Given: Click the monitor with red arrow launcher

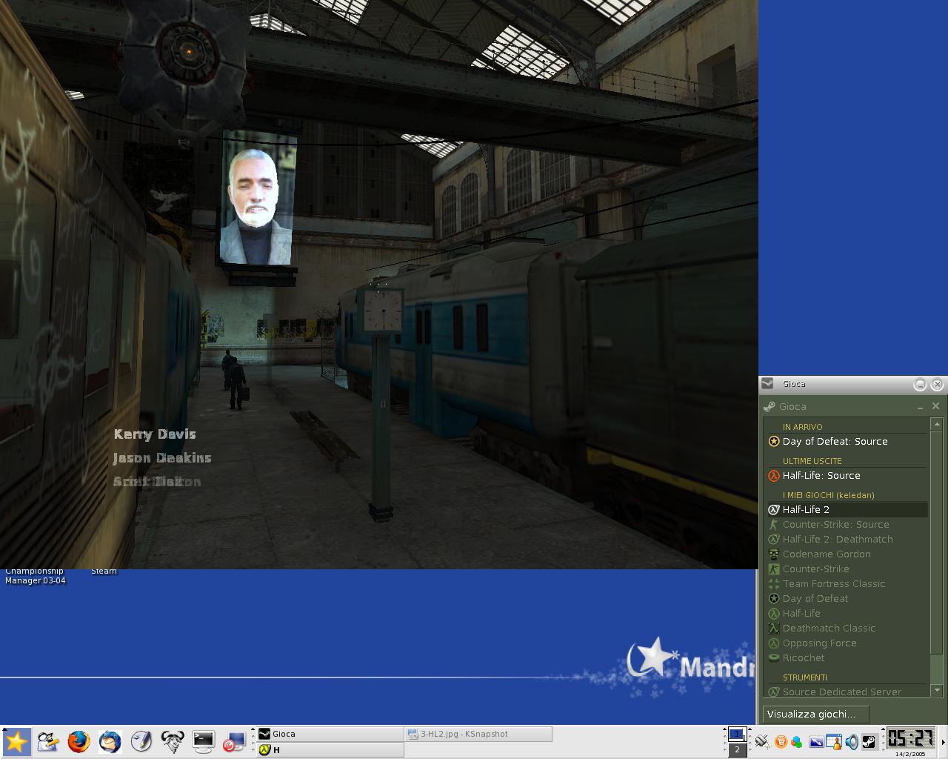Looking at the screenshot, I should pyautogui.click(x=234, y=741).
